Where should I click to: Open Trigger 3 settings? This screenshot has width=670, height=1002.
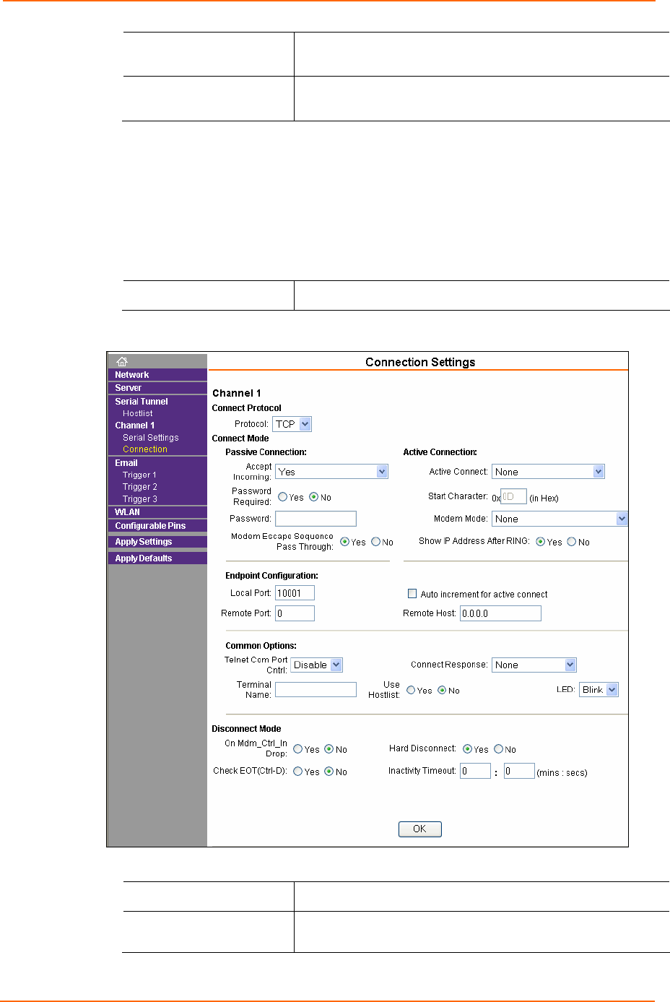[x=139, y=499]
